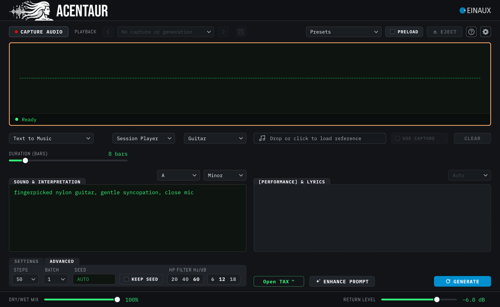Open the Steps 50 dropdown
This screenshot has width=500, height=307.
click(25, 279)
